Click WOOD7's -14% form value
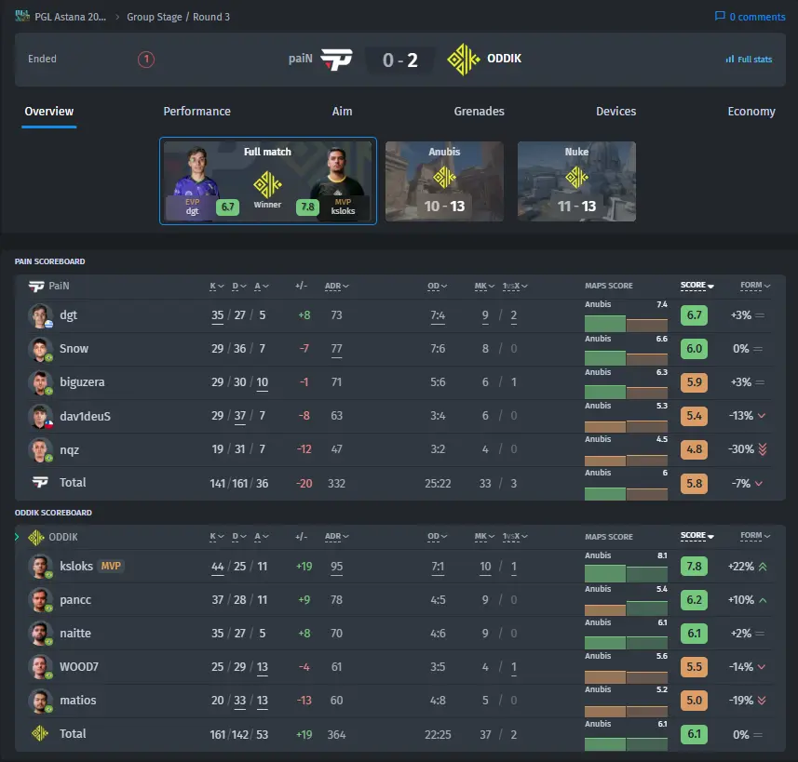 pyautogui.click(x=741, y=667)
